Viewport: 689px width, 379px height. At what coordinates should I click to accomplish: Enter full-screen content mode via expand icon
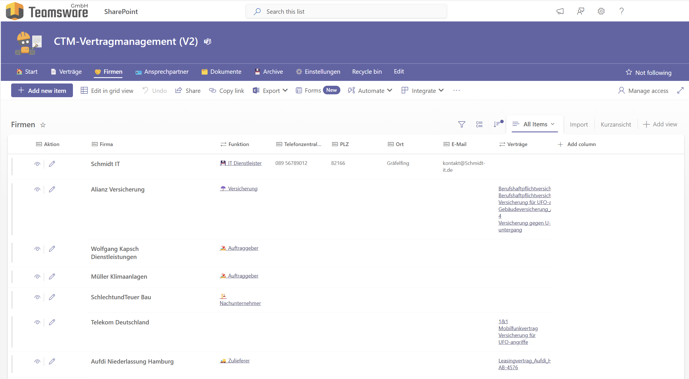(680, 91)
